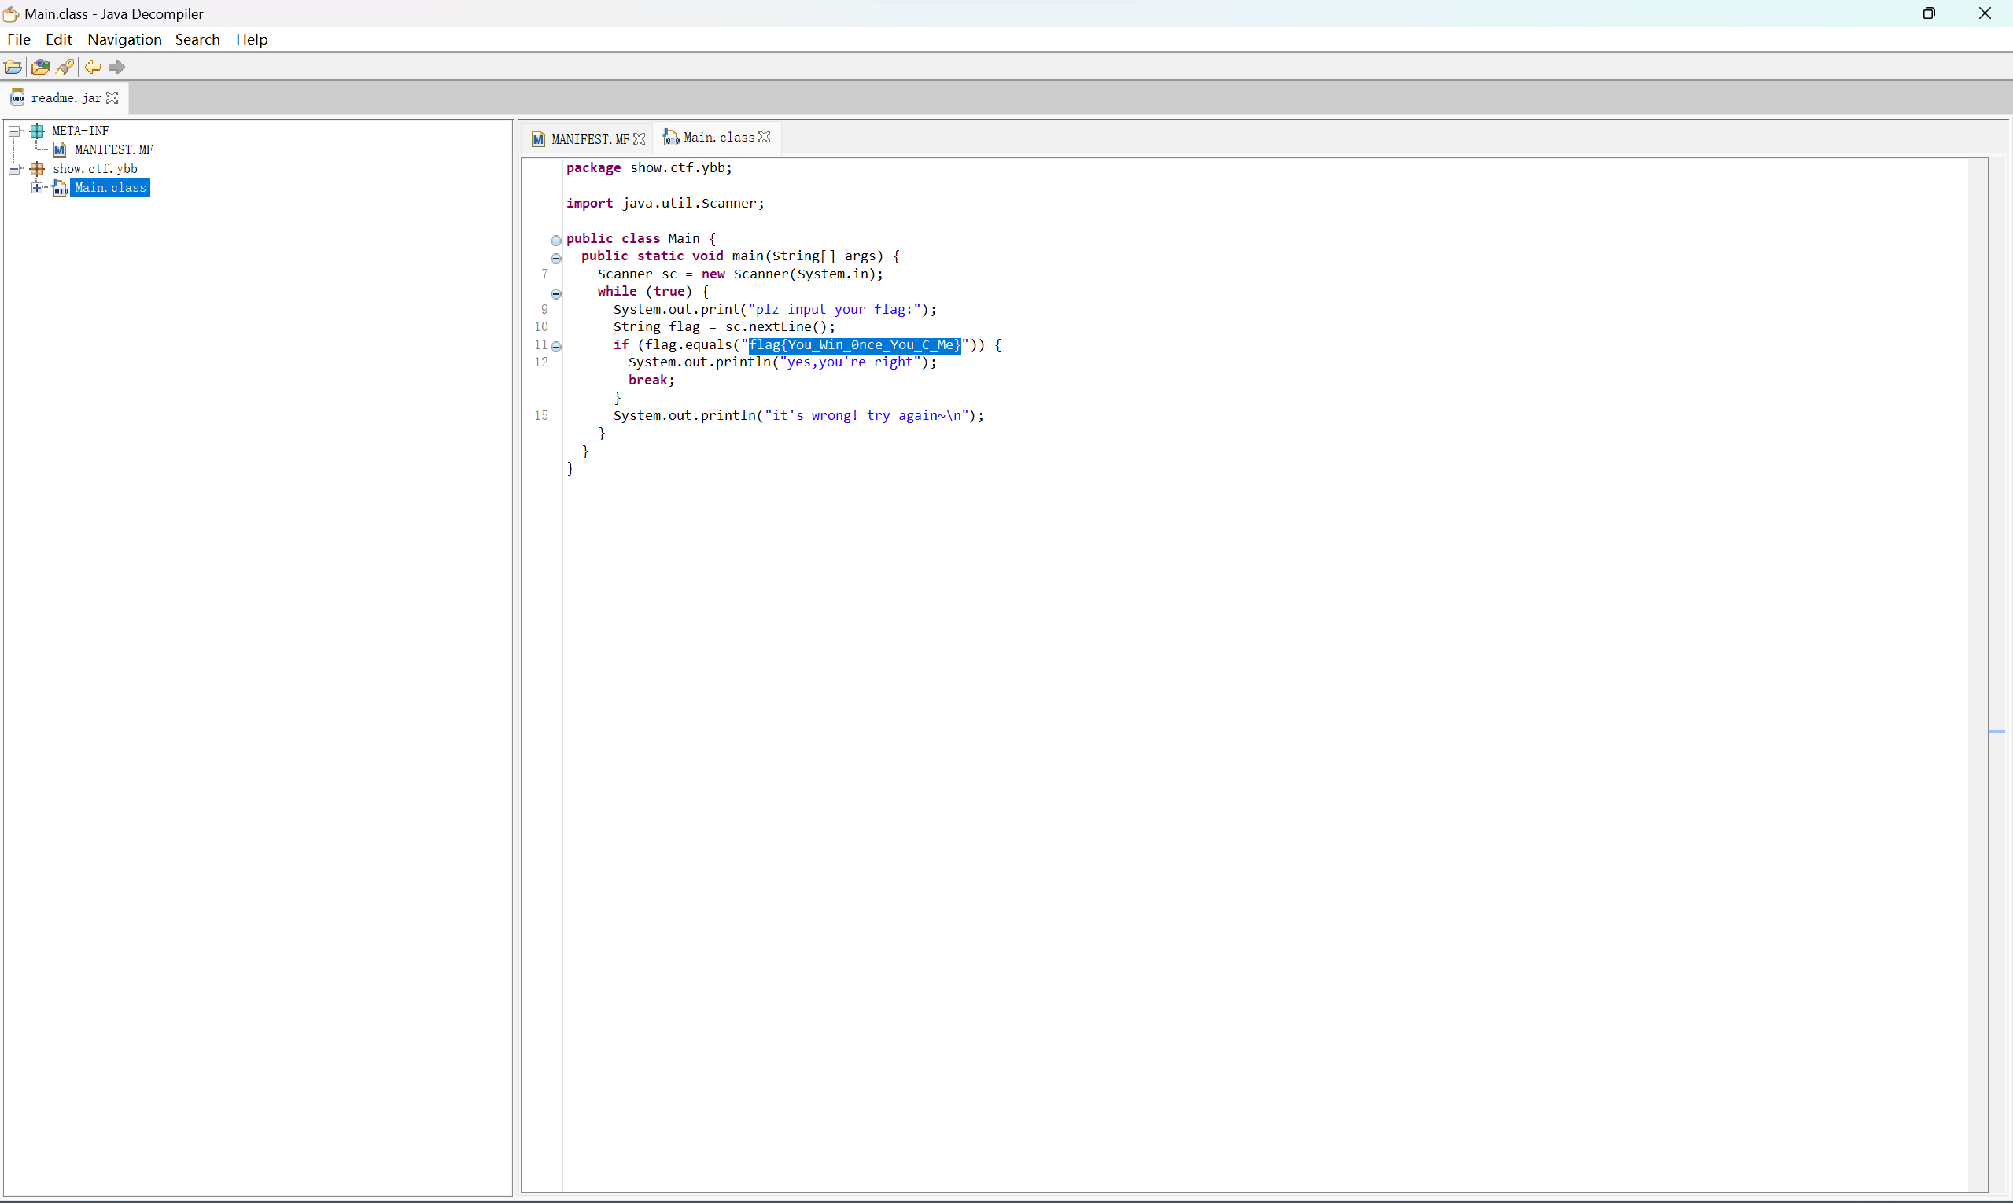The width and height of the screenshot is (2013, 1203).
Task: Fold the while (true) loop block
Action: (x=555, y=293)
